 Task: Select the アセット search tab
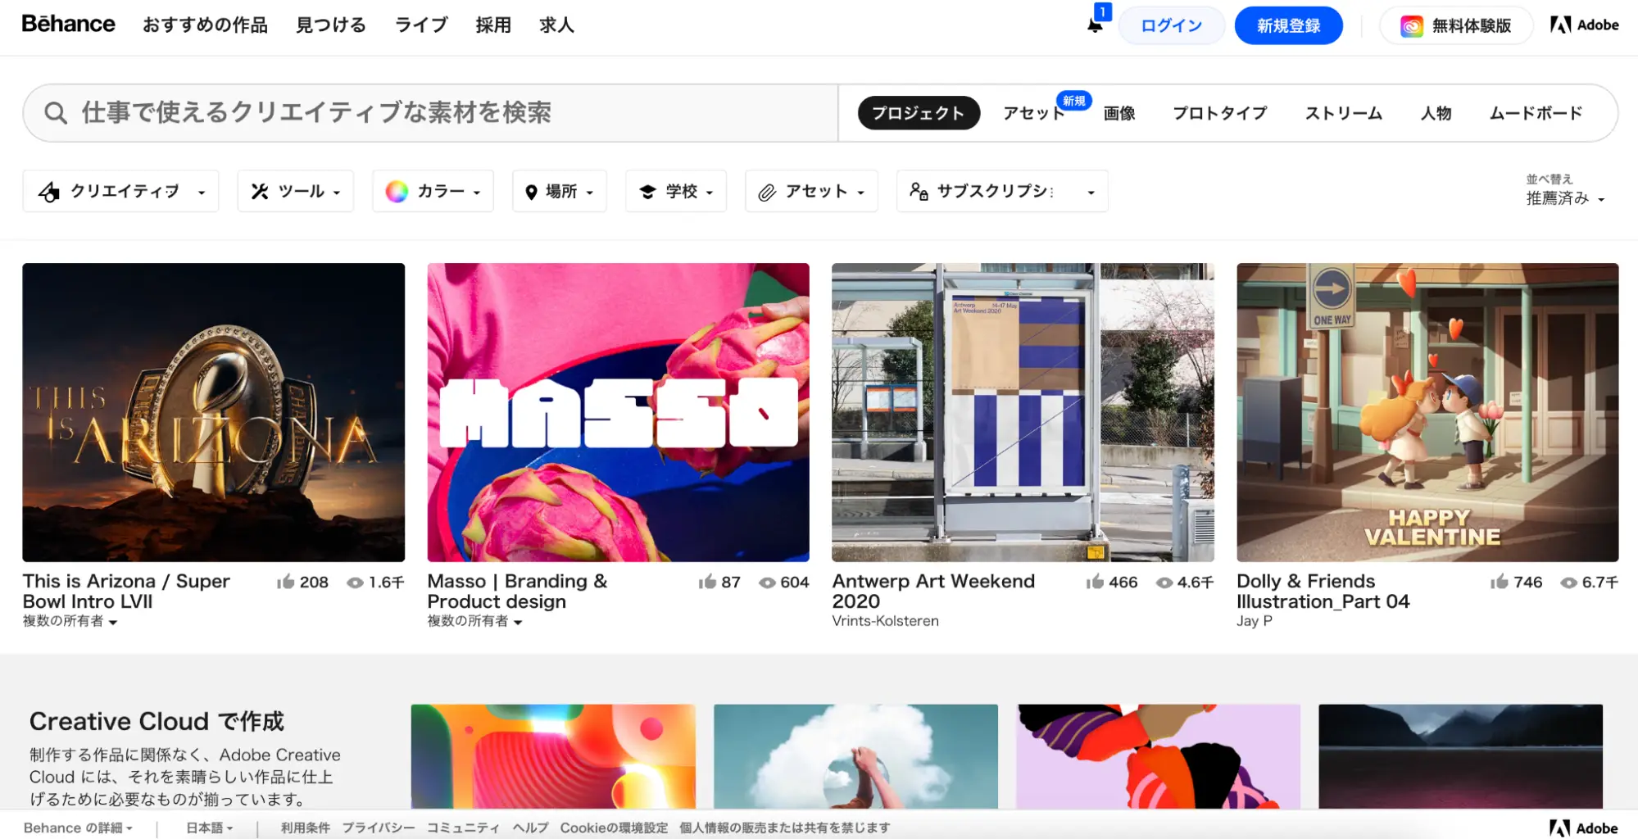click(x=1034, y=113)
